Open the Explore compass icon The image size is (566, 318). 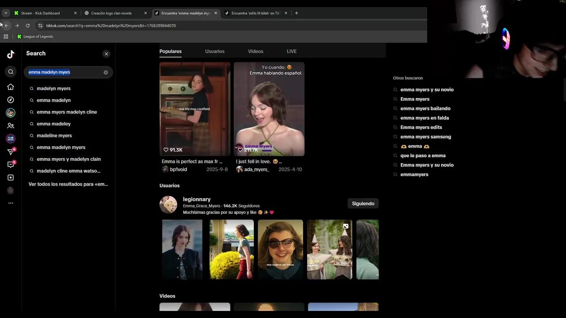coord(11,100)
